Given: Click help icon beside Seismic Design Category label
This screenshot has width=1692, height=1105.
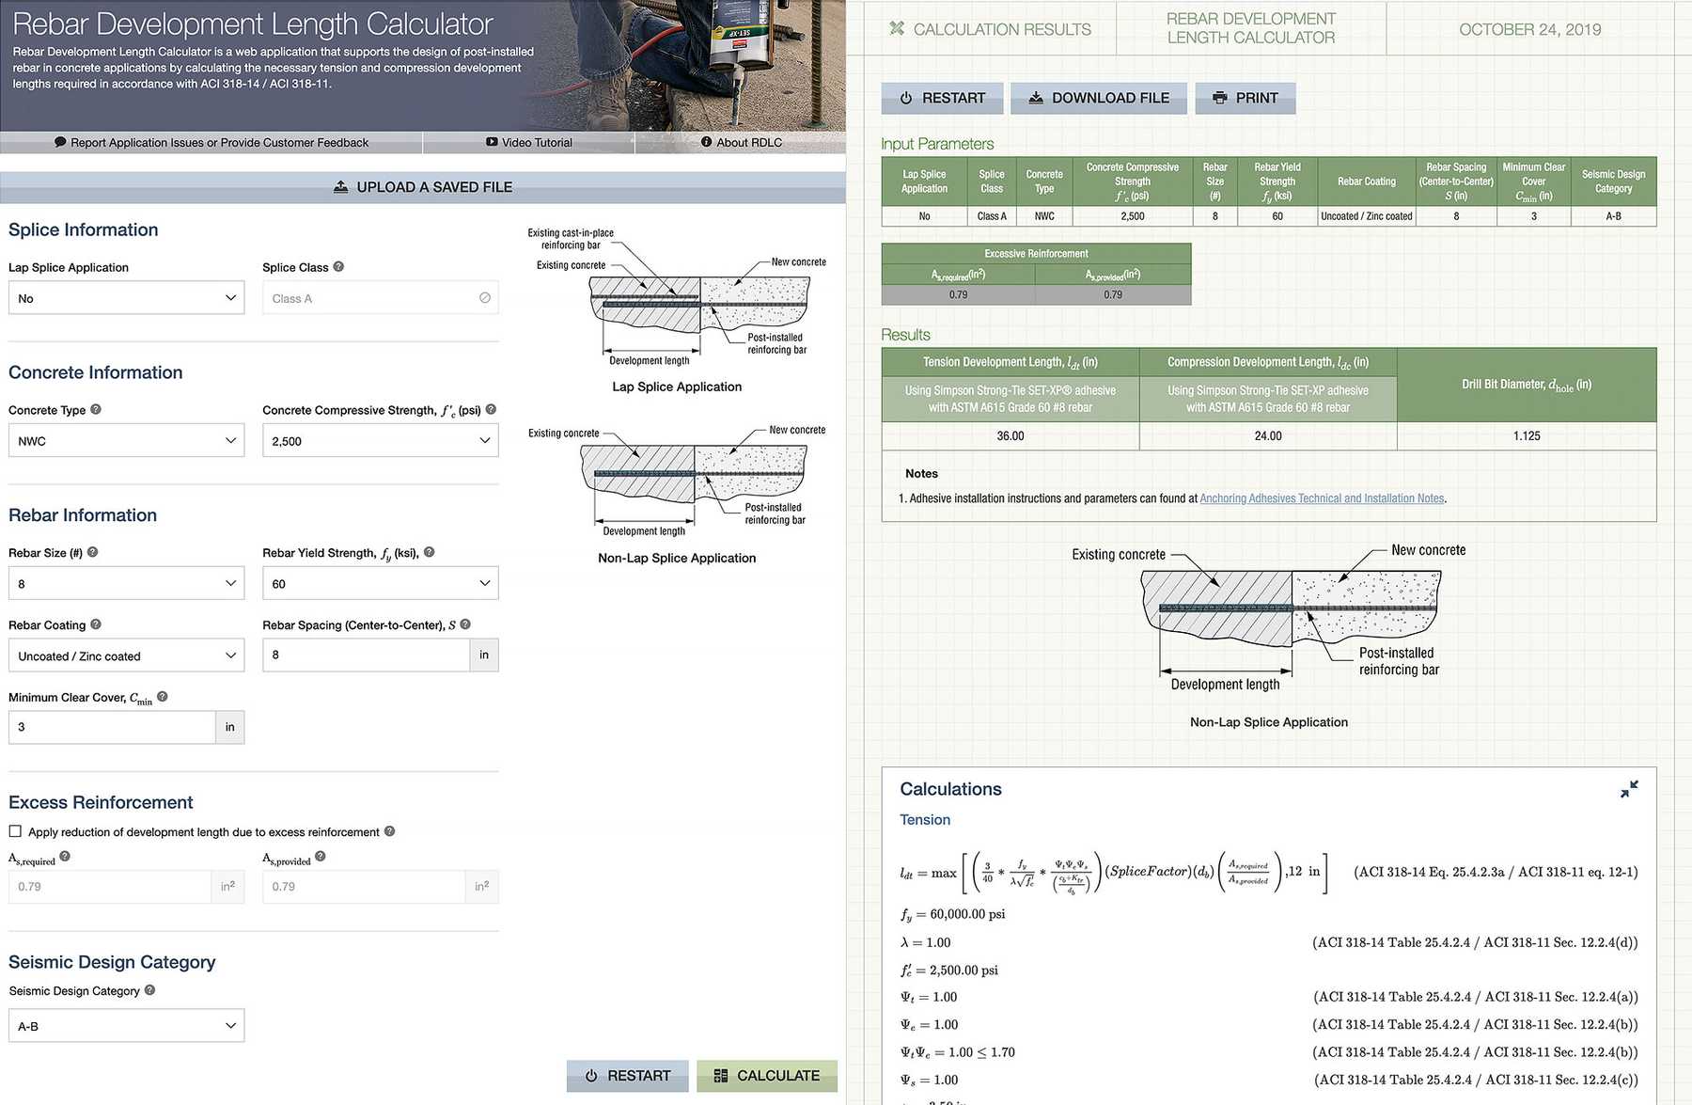Looking at the screenshot, I should tap(149, 990).
